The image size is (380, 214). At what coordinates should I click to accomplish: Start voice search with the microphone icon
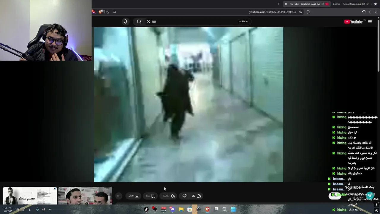(126, 21)
